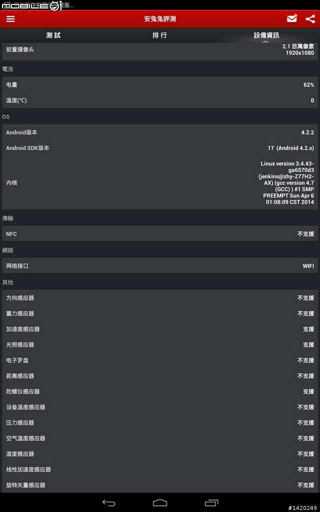320x512 pixels.
Task: Switch to the 測試 tab
Action: (53, 35)
